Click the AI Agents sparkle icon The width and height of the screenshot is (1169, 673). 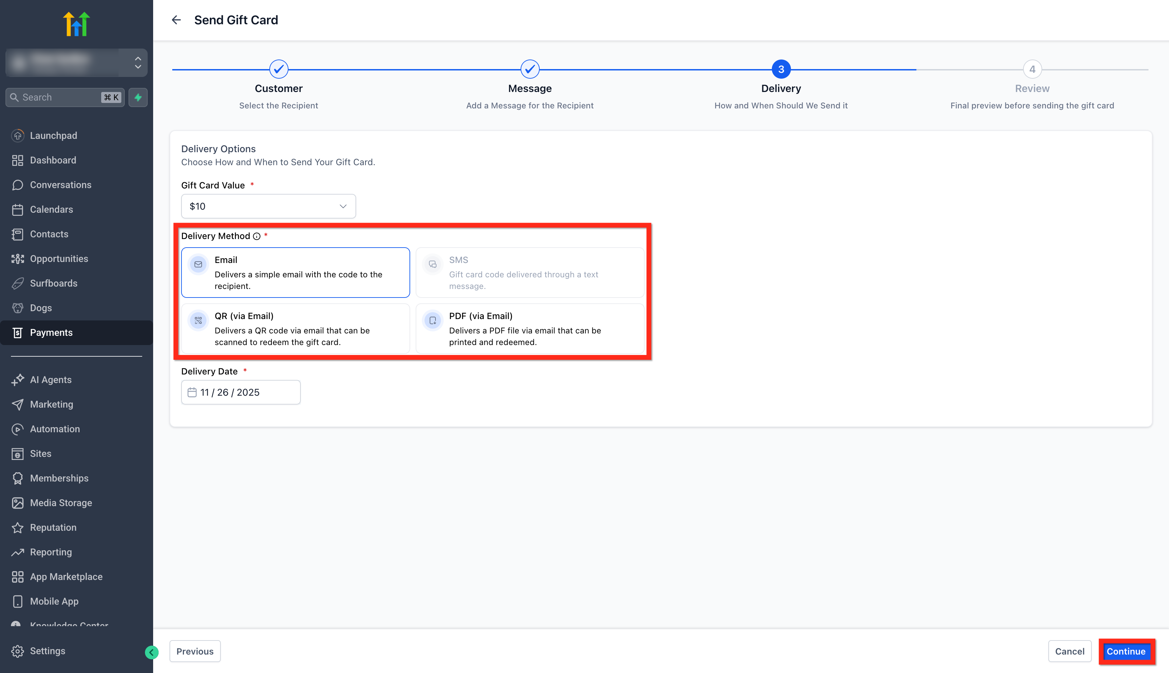pos(17,380)
